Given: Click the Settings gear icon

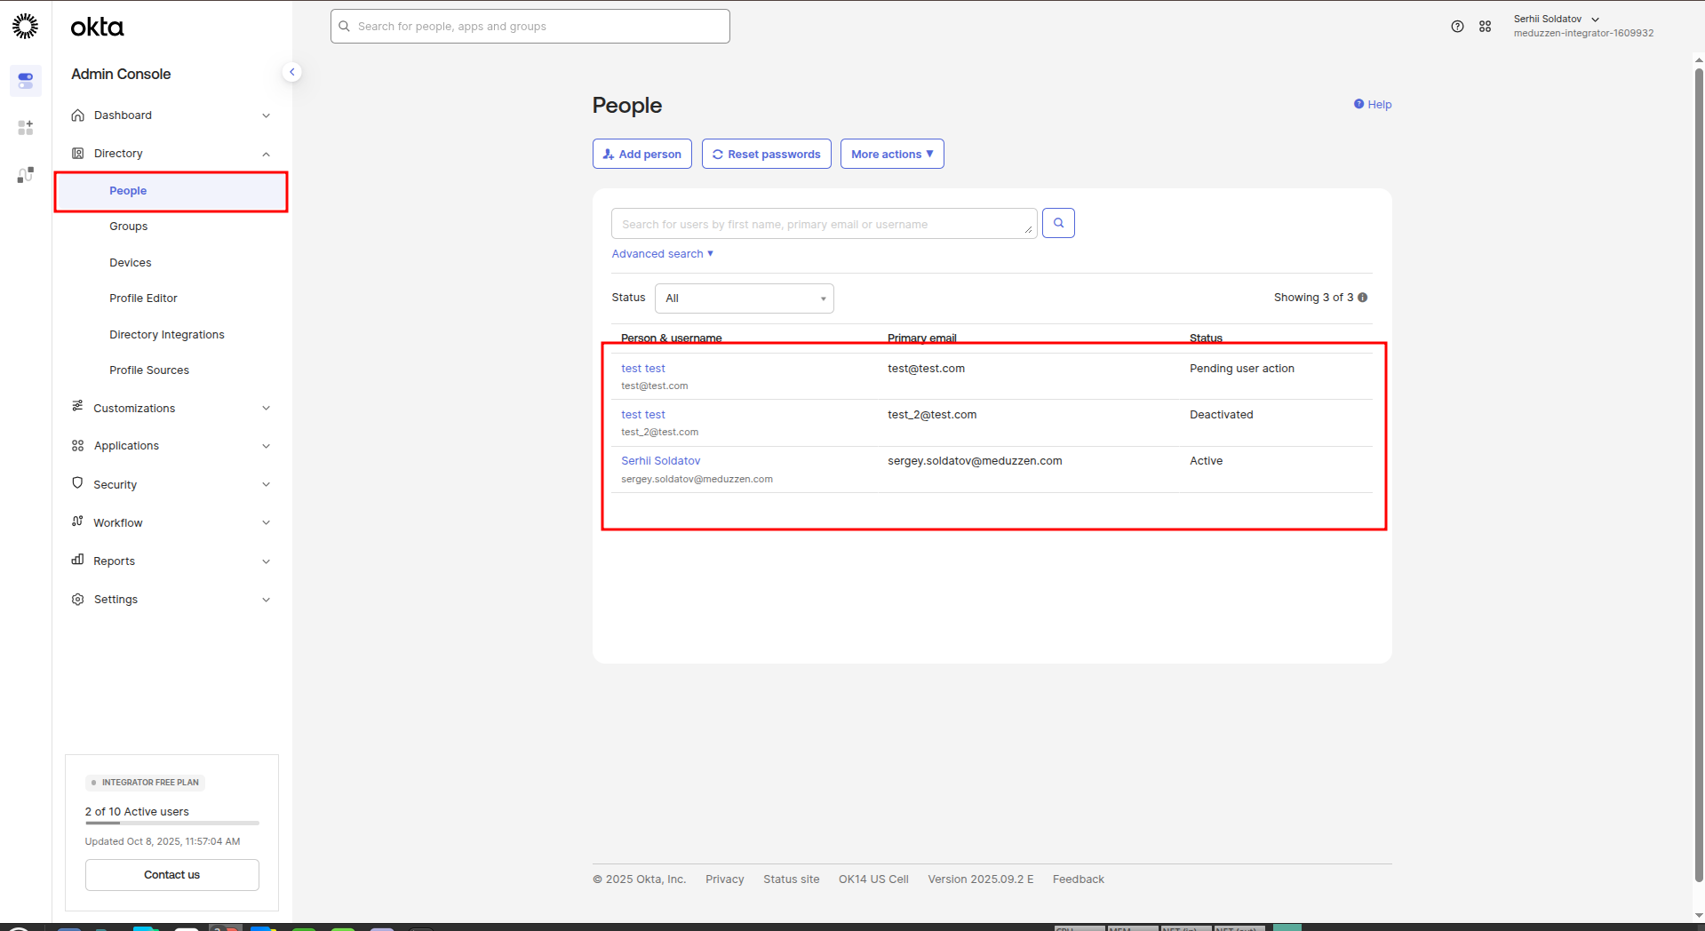Looking at the screenshot, I should [x=78, y=600].
